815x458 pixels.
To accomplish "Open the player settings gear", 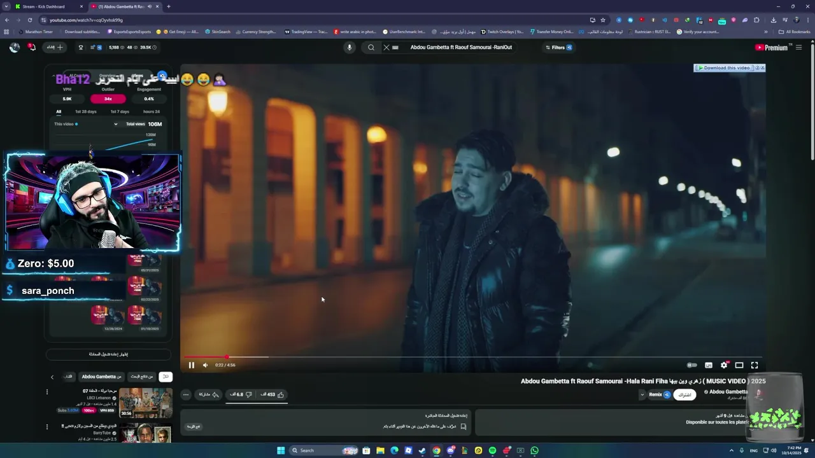I will 724,365.
